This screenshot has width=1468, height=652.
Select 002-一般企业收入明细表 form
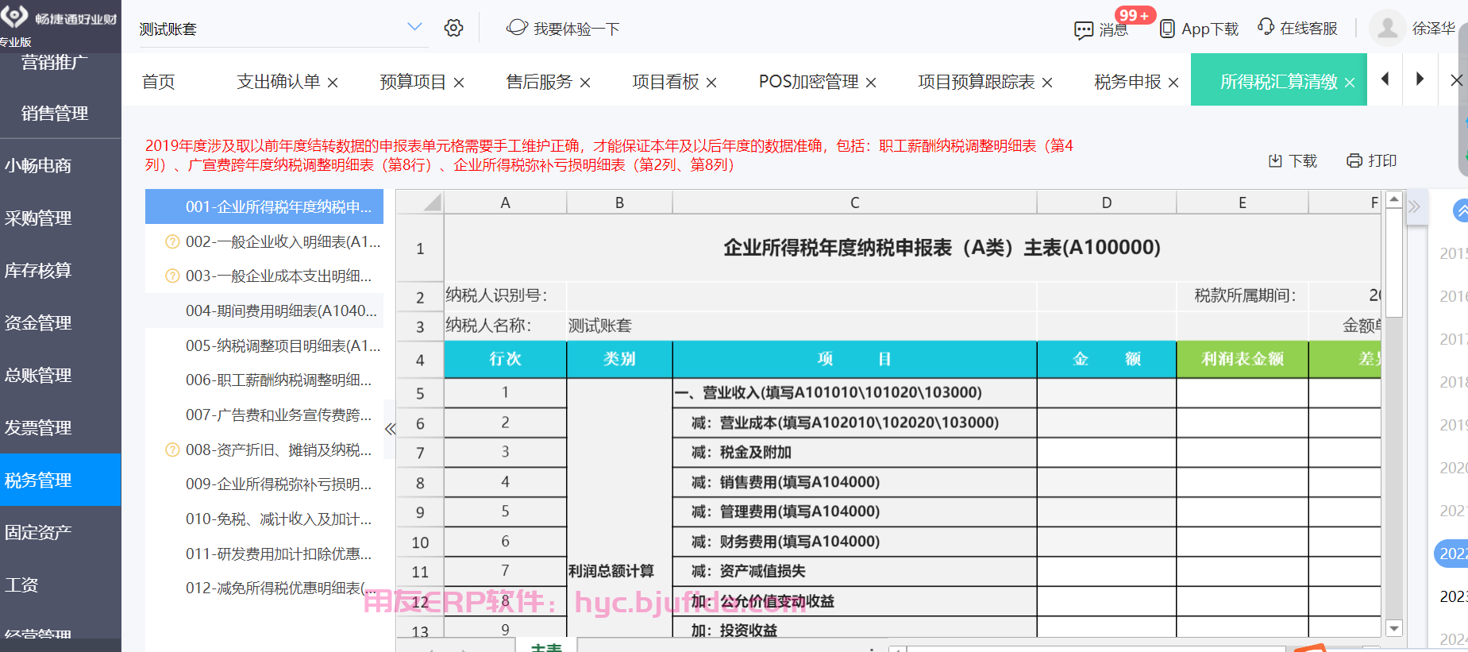264,241
